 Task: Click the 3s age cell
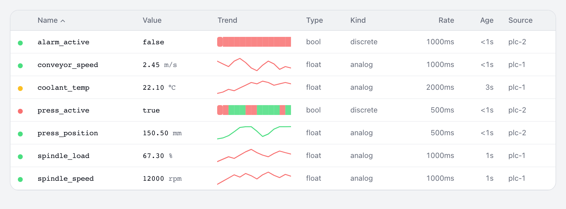pos(489,87)
